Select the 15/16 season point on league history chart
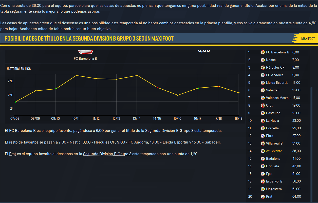Screen dimensions: 318x203 point(178,95)
